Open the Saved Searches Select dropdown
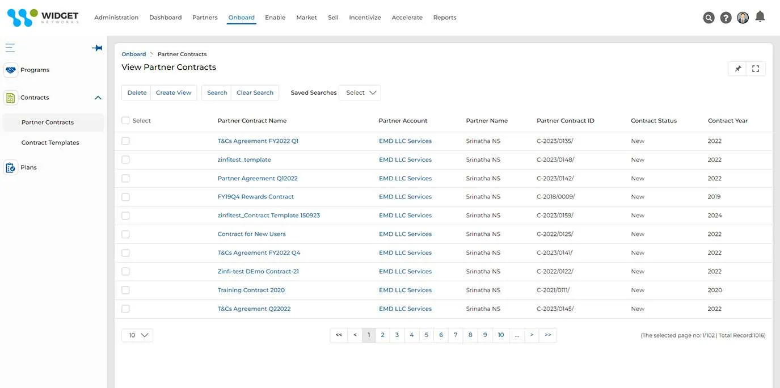The height and width of the screenshot is (388, 780). [360, 92]
